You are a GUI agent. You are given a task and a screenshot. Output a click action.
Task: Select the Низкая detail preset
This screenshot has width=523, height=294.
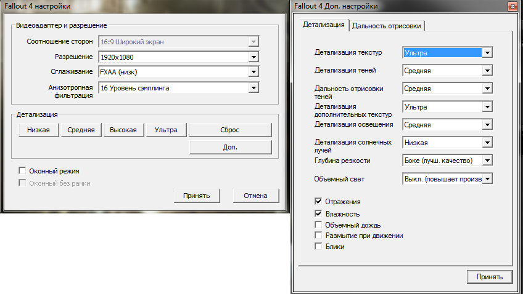[38, 130]
